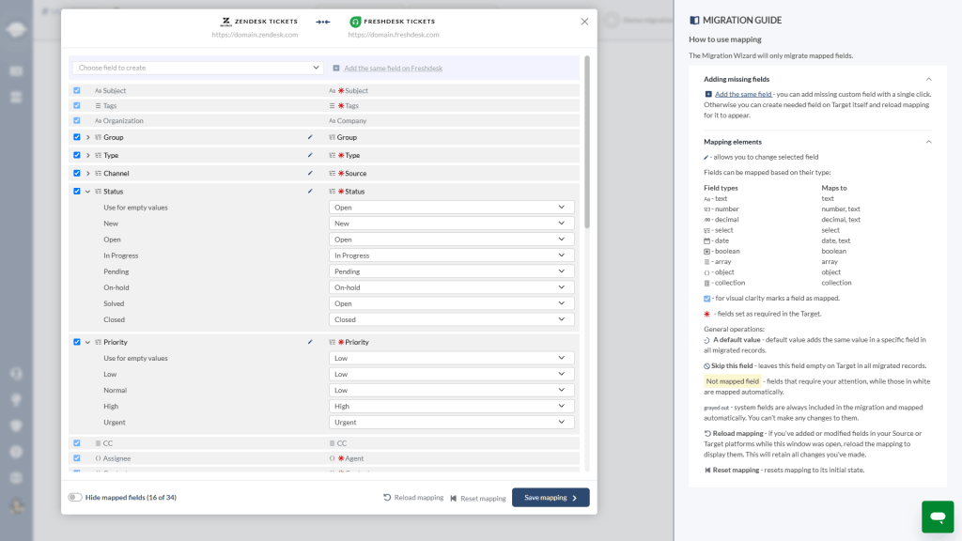Open the On-hold status dropdown
This screenshot has height=541, width=962.
[x=452, y=287]
